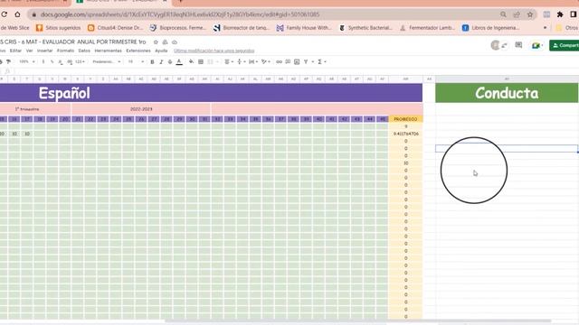Insert a comment from the toolbar
579x325 pixels.
pos(288,62)
